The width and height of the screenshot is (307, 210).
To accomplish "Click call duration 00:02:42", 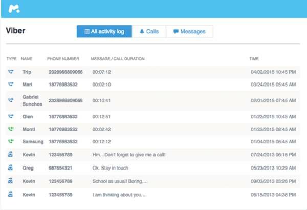I will point(102,129).
